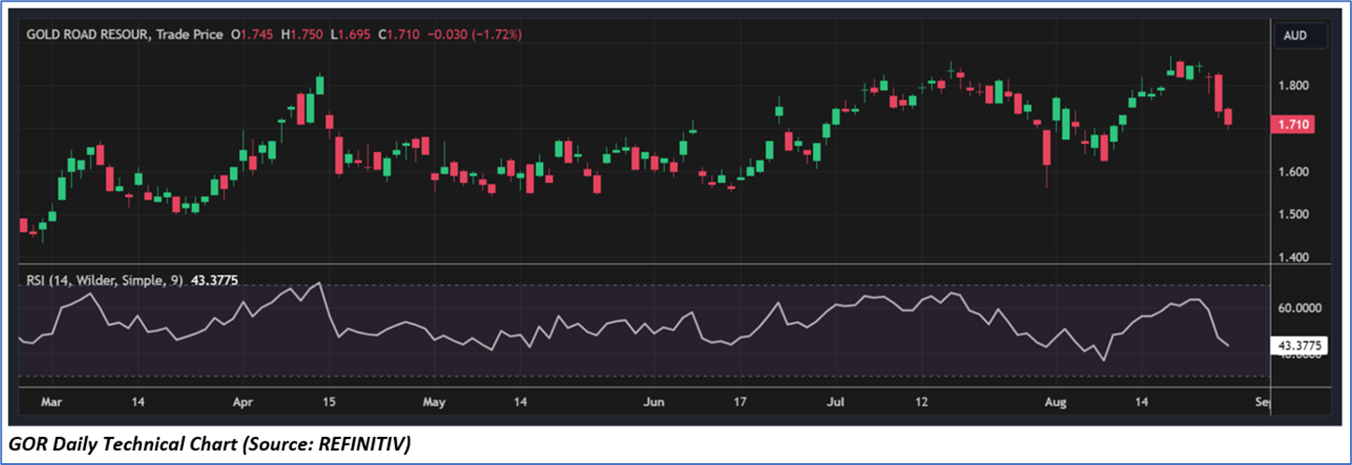Click the 43.3775 RSI axis tag

coord(1298,346)
